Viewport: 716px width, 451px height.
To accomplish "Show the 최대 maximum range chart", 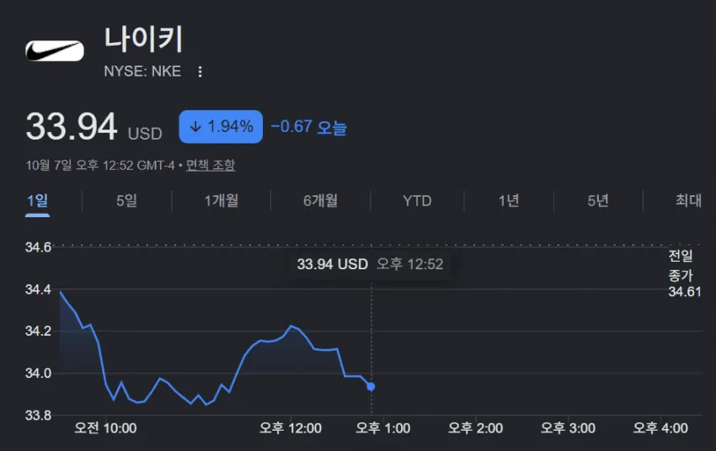I will (688, 200).
